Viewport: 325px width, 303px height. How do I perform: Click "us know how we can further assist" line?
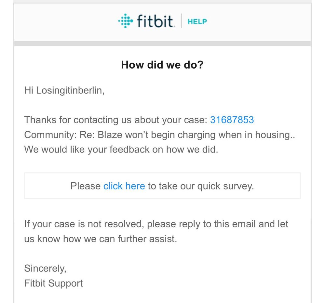(101, 239)
